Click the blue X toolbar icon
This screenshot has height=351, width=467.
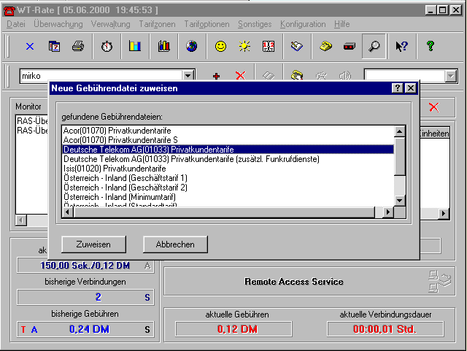pyautogui.click(x=30, y=47)
